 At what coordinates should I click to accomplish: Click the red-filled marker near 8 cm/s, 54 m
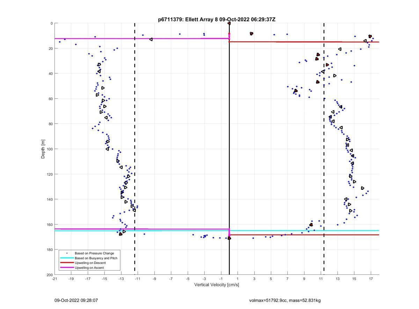click(x=296, y=90)
